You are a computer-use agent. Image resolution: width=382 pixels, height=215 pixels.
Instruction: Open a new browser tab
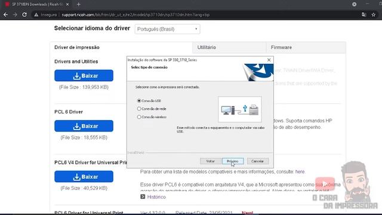(78, 4)
